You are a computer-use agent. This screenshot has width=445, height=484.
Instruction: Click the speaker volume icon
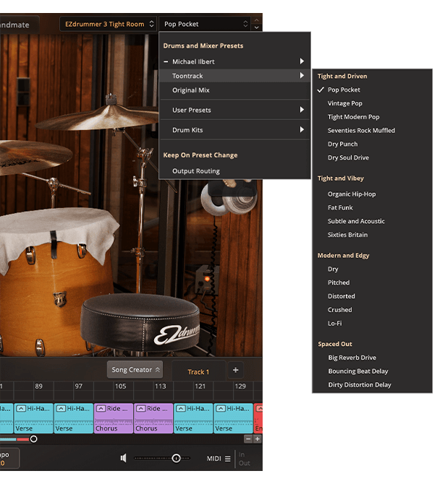click(x=124, y=458)
